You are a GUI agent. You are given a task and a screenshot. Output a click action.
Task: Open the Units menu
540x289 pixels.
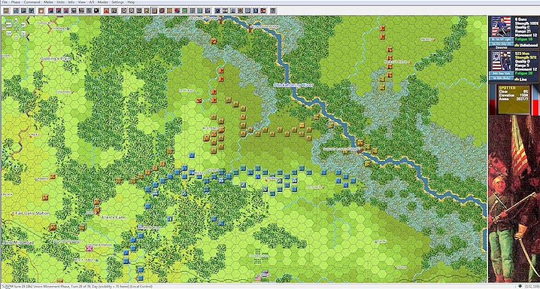pos(61,2)
